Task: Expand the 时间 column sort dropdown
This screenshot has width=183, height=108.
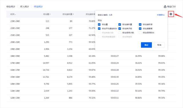Action: tap(15, 14)
